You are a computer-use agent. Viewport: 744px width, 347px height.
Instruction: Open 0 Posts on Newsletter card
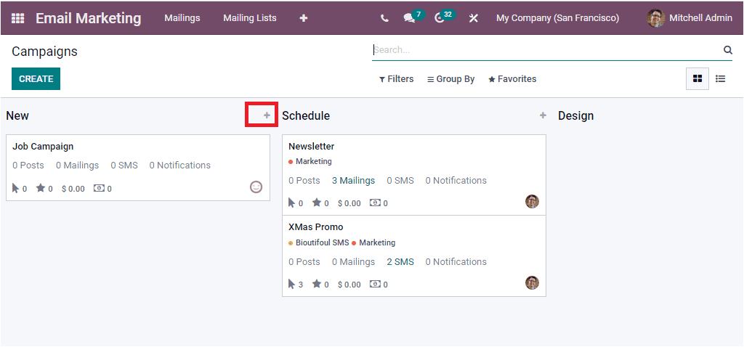pos(304,181)
